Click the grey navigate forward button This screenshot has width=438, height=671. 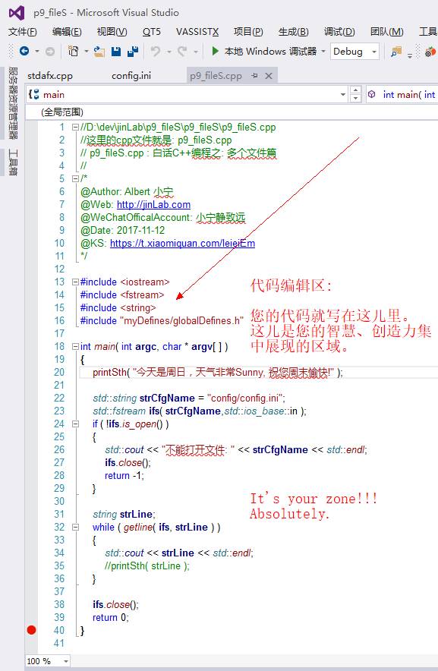click(50, 52)
